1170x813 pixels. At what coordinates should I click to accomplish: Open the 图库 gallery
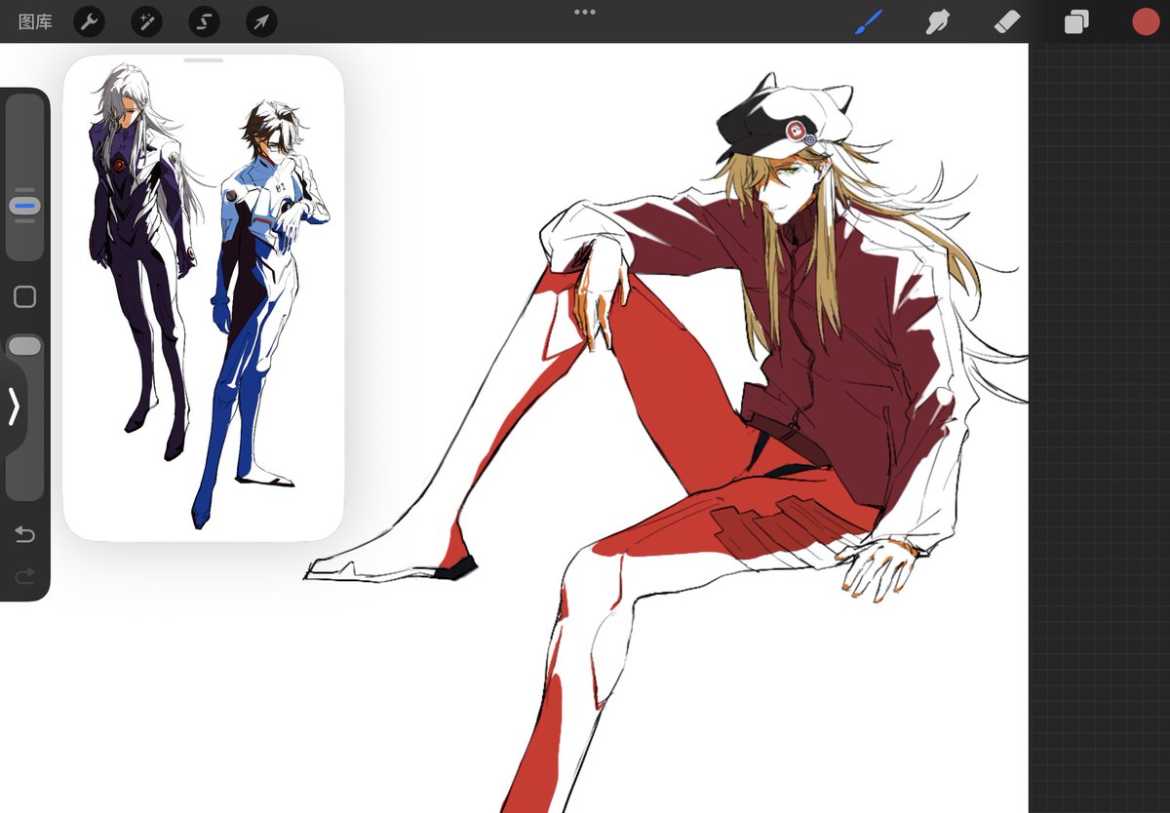click(x=35, y=21)
